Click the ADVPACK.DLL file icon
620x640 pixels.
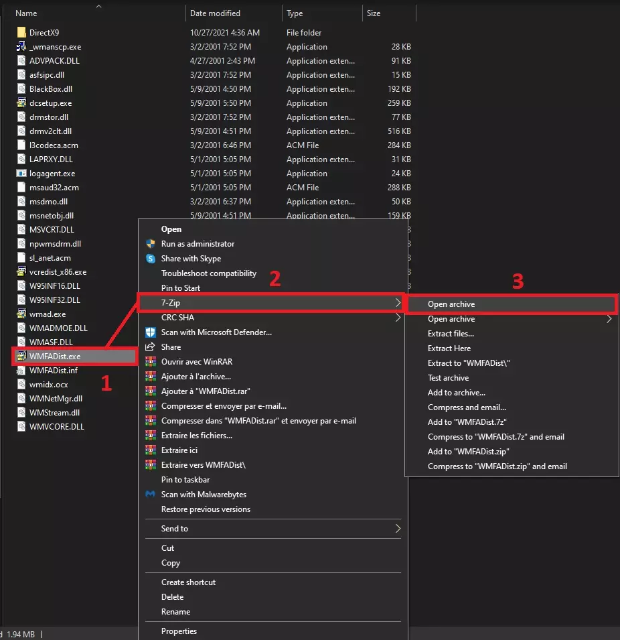pyautogui.click(x=21, y=60)
